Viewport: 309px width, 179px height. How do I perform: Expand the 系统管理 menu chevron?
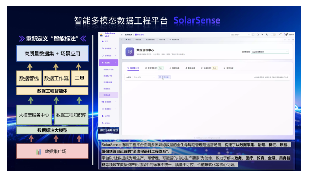115,48
